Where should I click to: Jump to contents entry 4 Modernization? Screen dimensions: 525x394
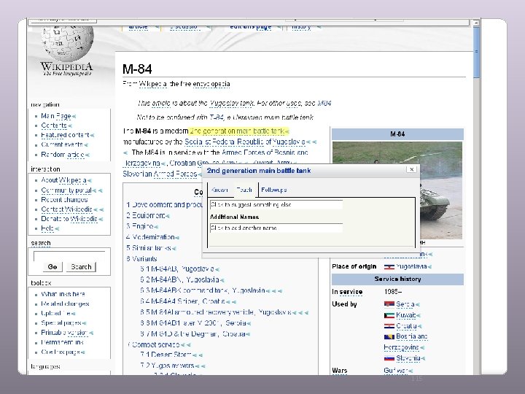click(x=150, y=237)
